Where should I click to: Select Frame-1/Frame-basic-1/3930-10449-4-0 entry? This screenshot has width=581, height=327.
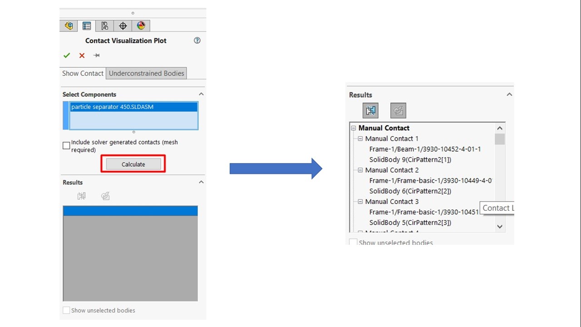[x=430, y=180]
